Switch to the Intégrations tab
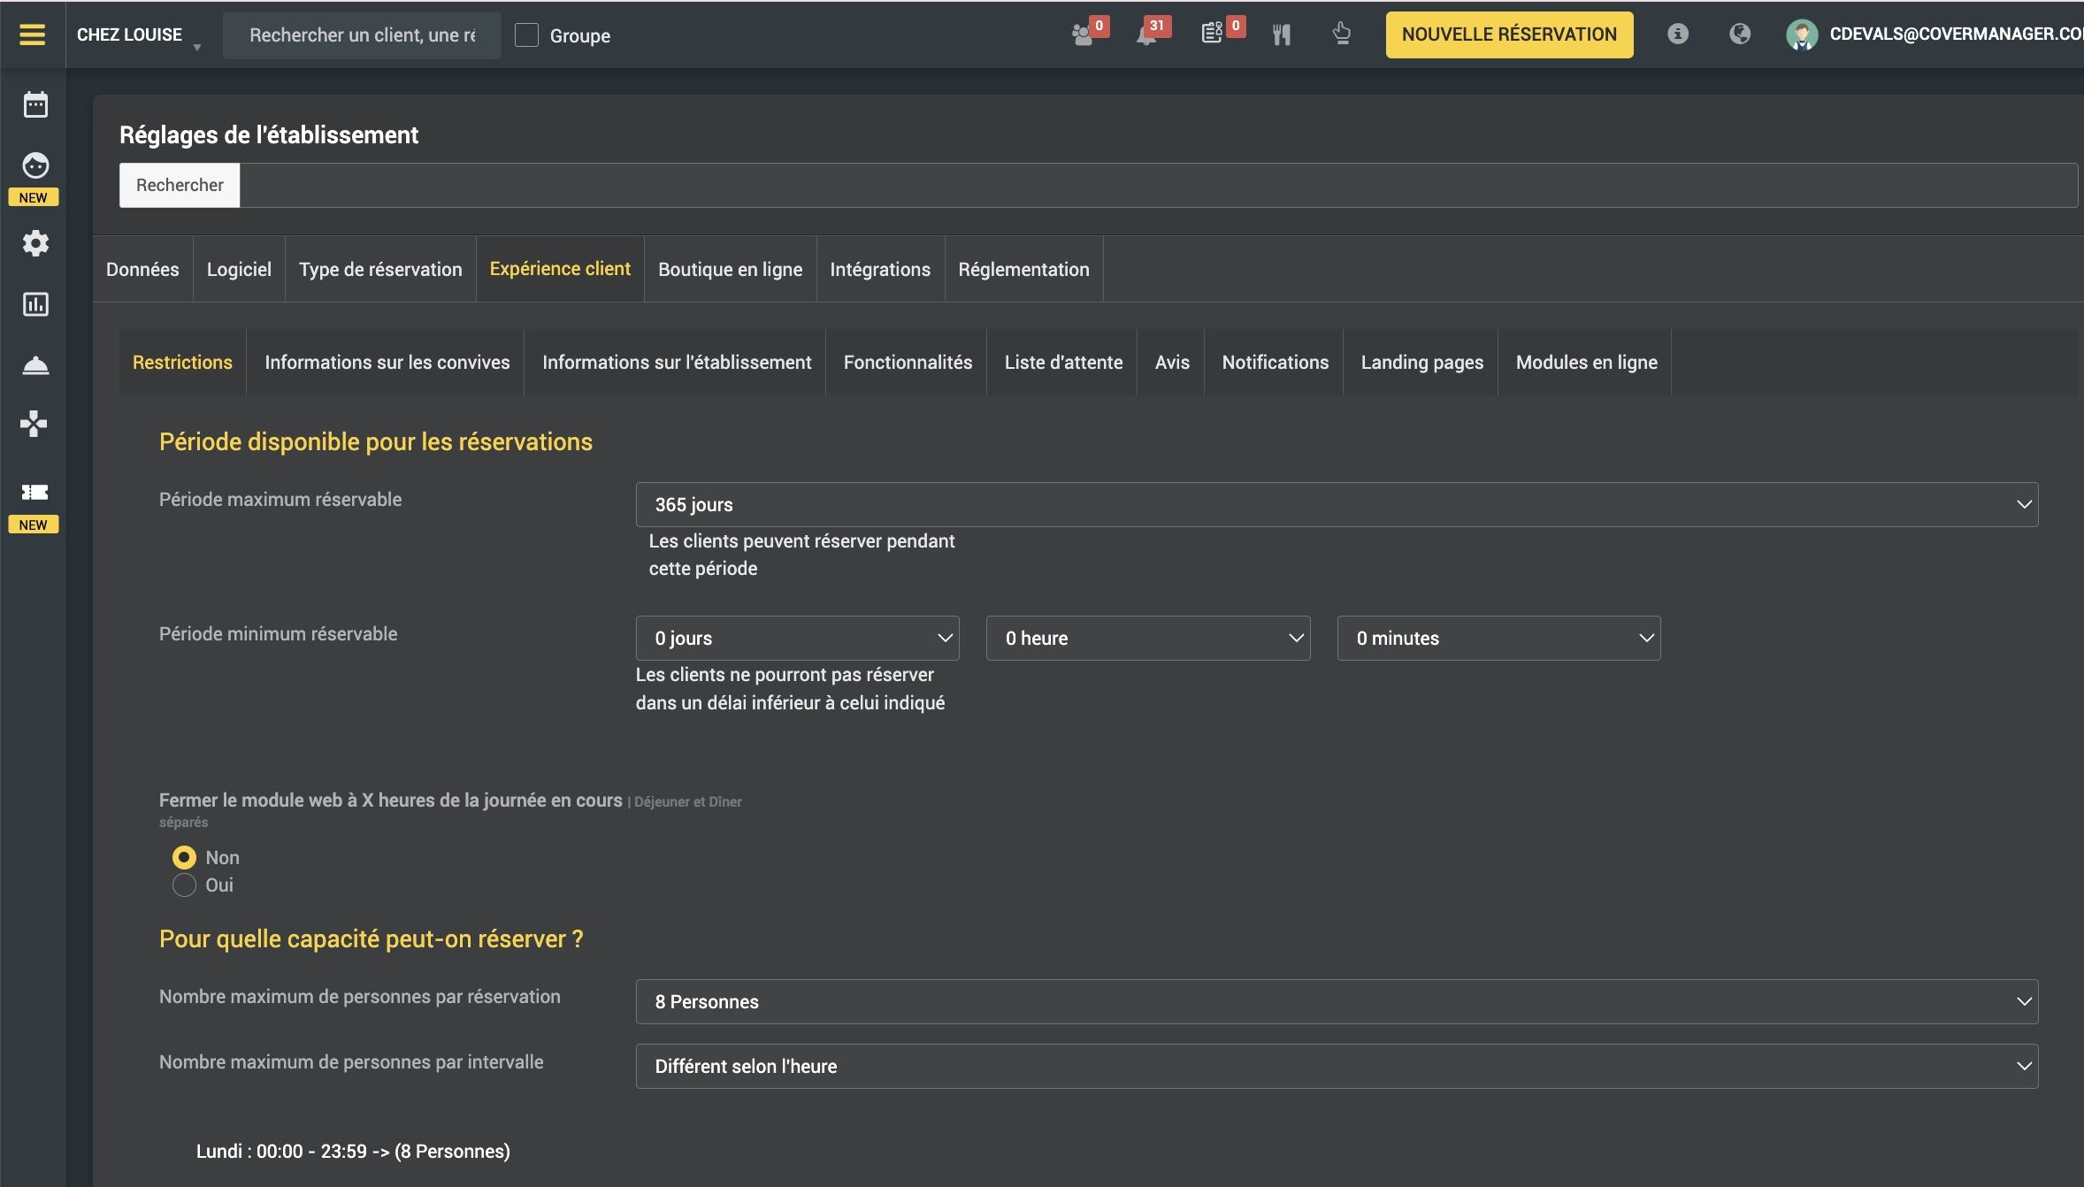2084x1187 pixels. pyautogui.click(x=879, y=270)
